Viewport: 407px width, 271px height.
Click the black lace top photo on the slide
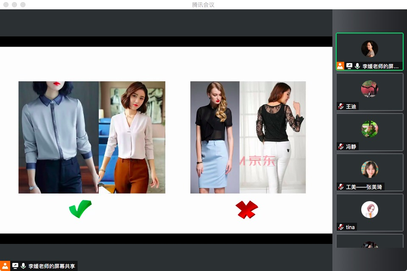pos(273,137)
